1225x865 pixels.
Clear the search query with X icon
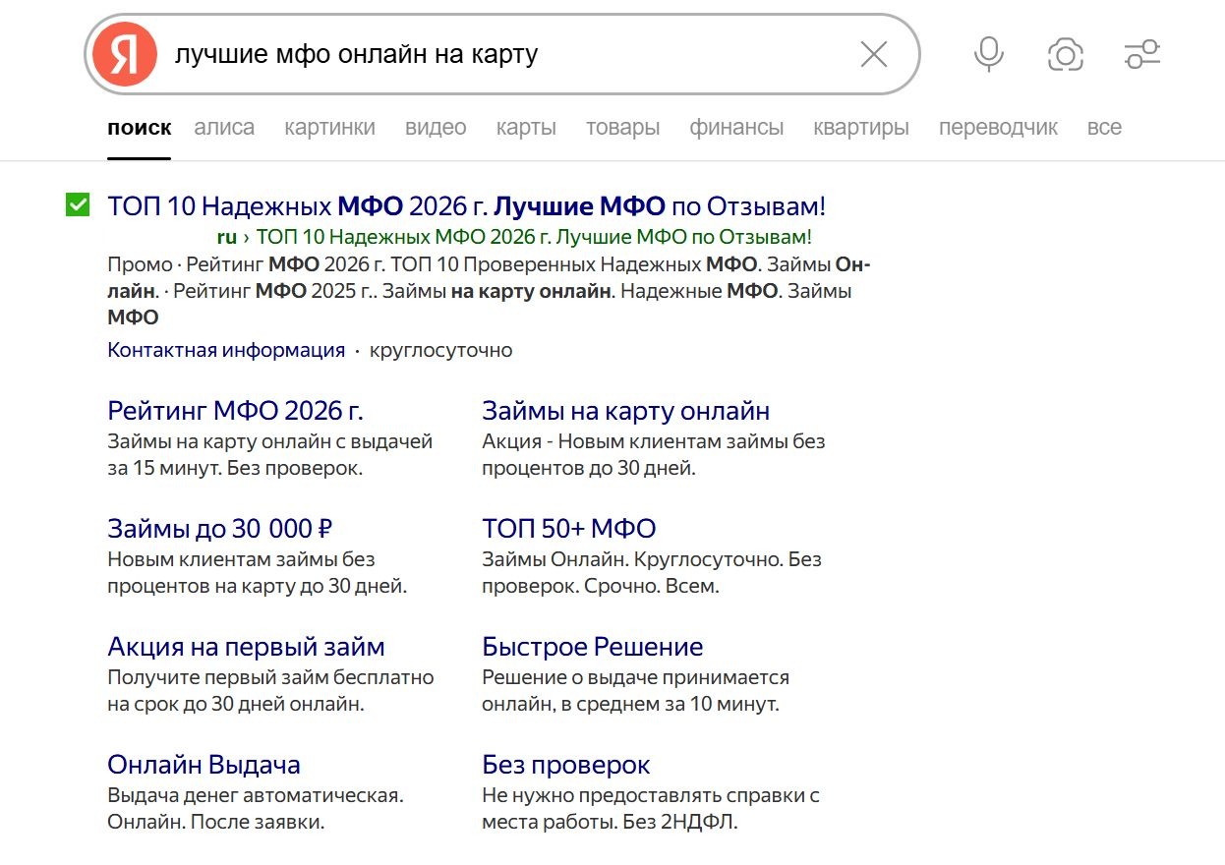click(874, 54)
